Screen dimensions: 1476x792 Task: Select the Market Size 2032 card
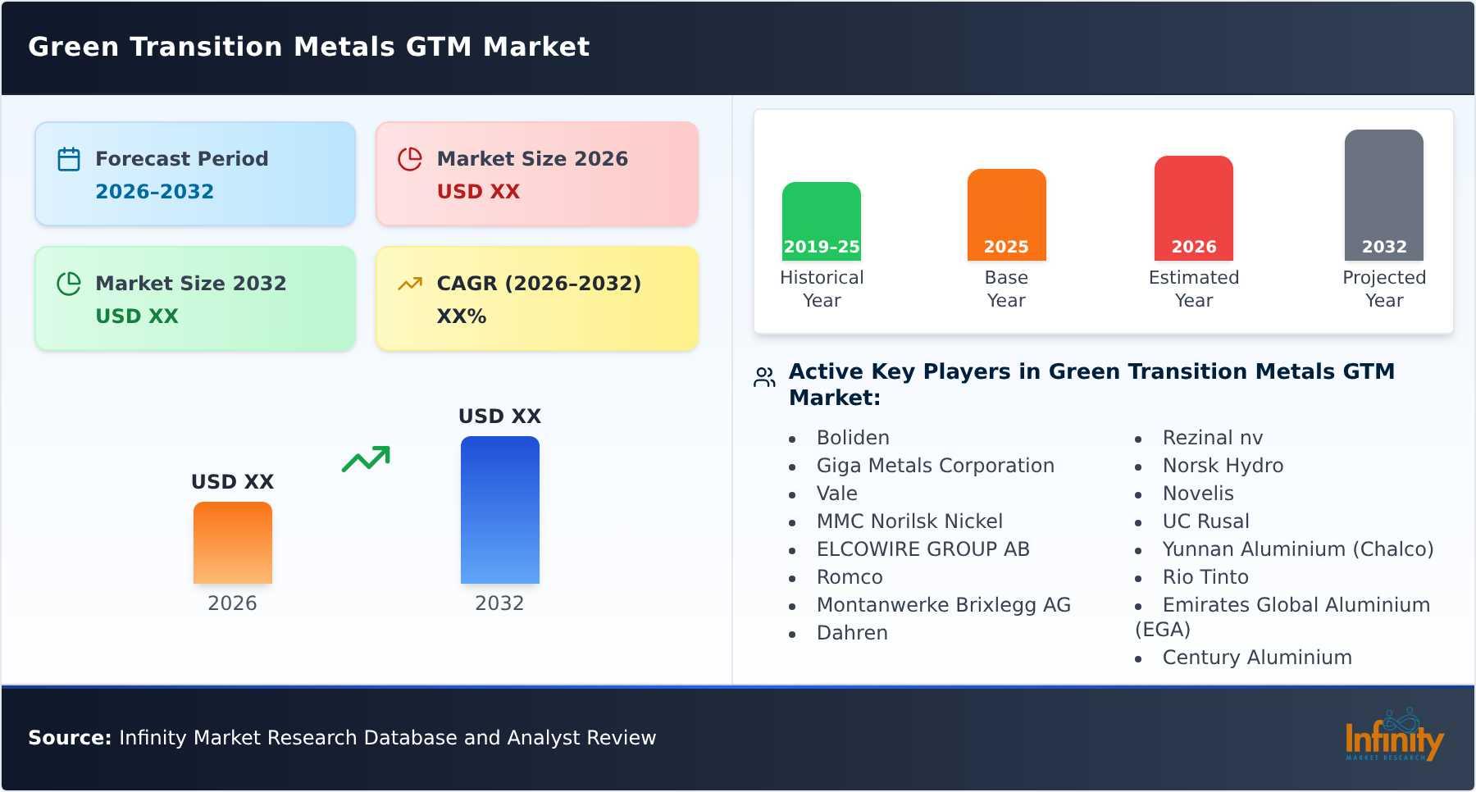[x=195, y=298]
